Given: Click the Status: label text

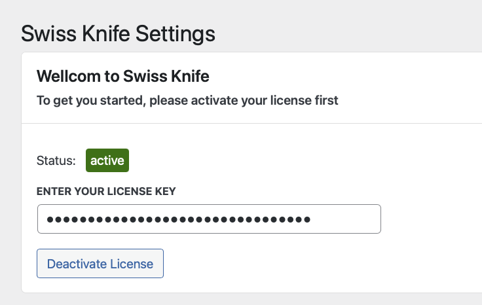Looking at the screenshot, I should coord(56,160).
